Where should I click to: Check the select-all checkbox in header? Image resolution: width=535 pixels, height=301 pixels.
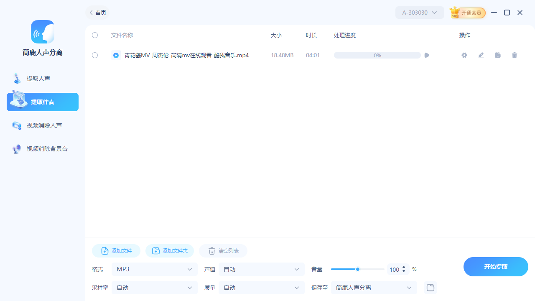(x=94, y=35)
